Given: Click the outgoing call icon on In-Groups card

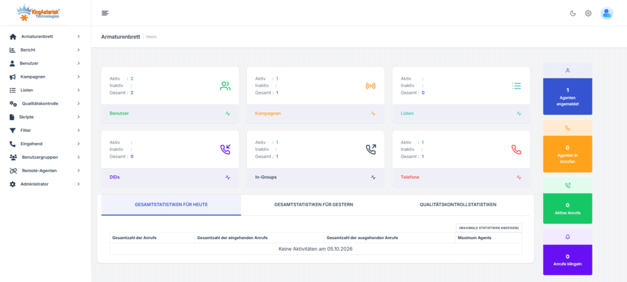Looking at the screenshot, I should coord(370,150).
